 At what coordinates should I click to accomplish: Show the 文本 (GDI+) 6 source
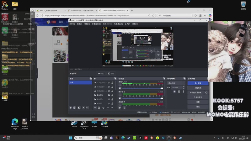[109, 83]
